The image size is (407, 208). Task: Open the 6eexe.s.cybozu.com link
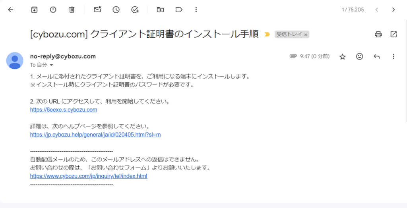click(64, 110)
